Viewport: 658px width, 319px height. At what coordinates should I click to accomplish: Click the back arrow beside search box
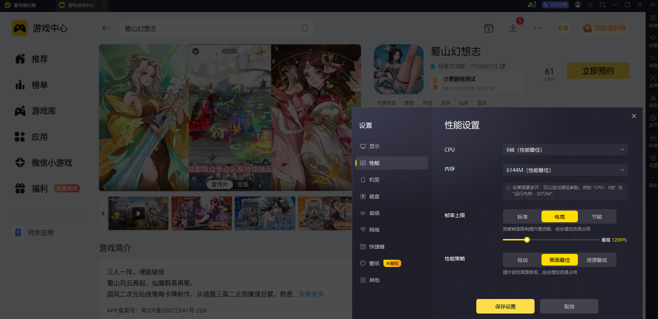pos(106,28)
